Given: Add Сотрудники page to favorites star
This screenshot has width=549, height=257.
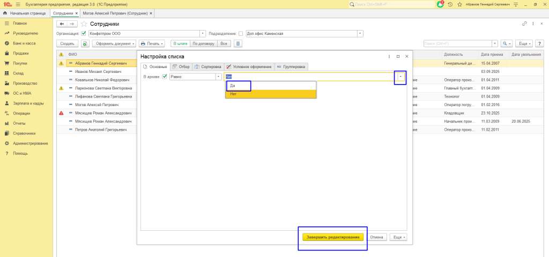Looking at the screenshot, I should point(84,24).
